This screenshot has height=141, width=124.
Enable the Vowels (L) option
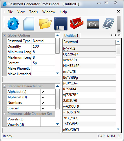tap(48, 119)
